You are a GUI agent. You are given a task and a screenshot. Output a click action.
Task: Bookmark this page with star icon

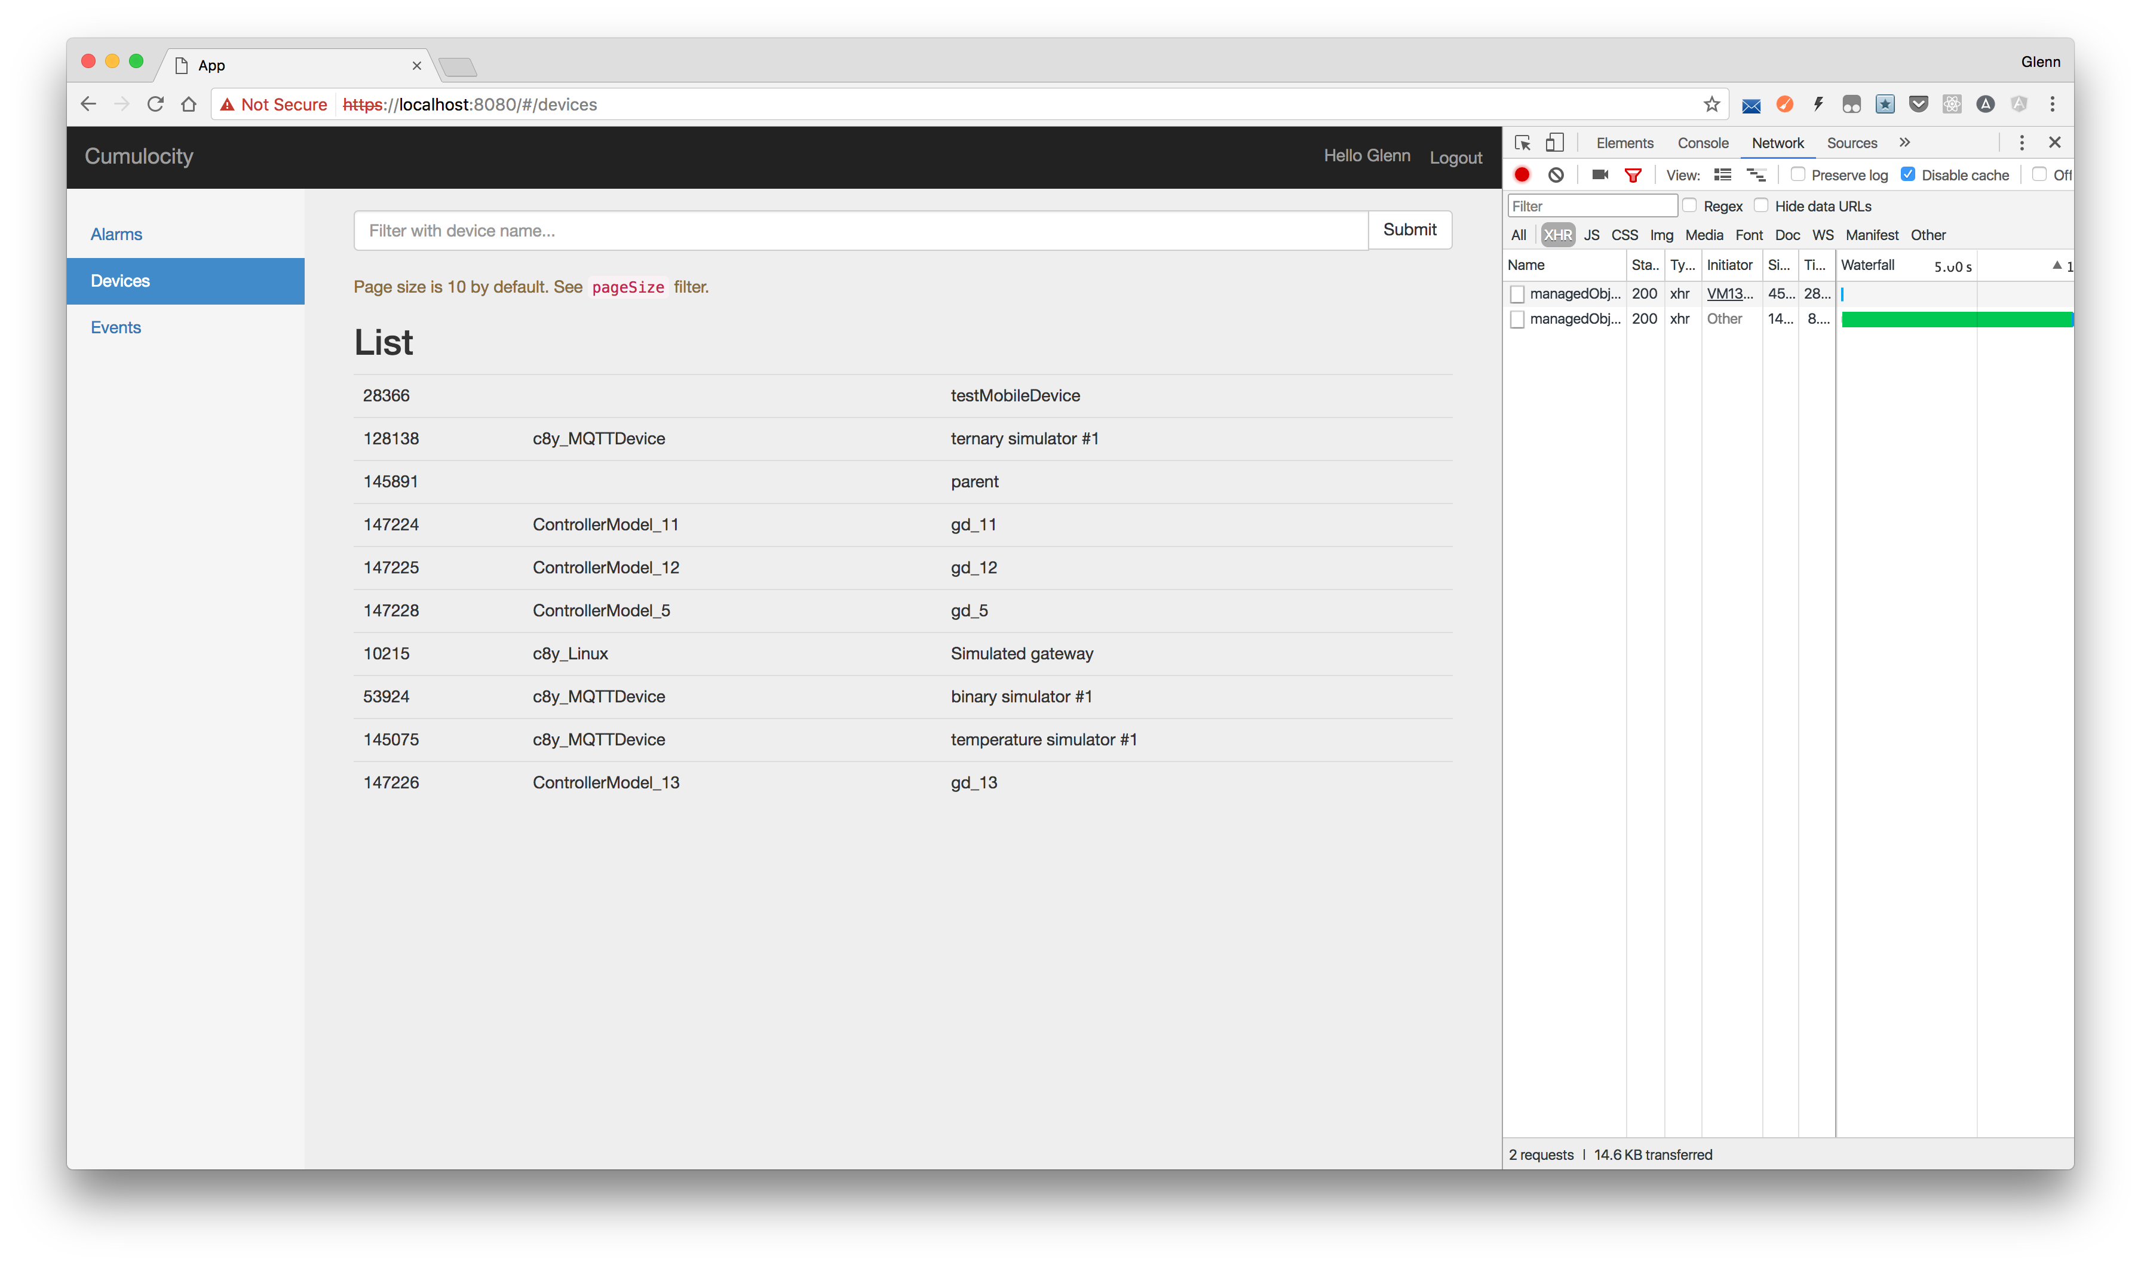click(x=1711, y=104)
